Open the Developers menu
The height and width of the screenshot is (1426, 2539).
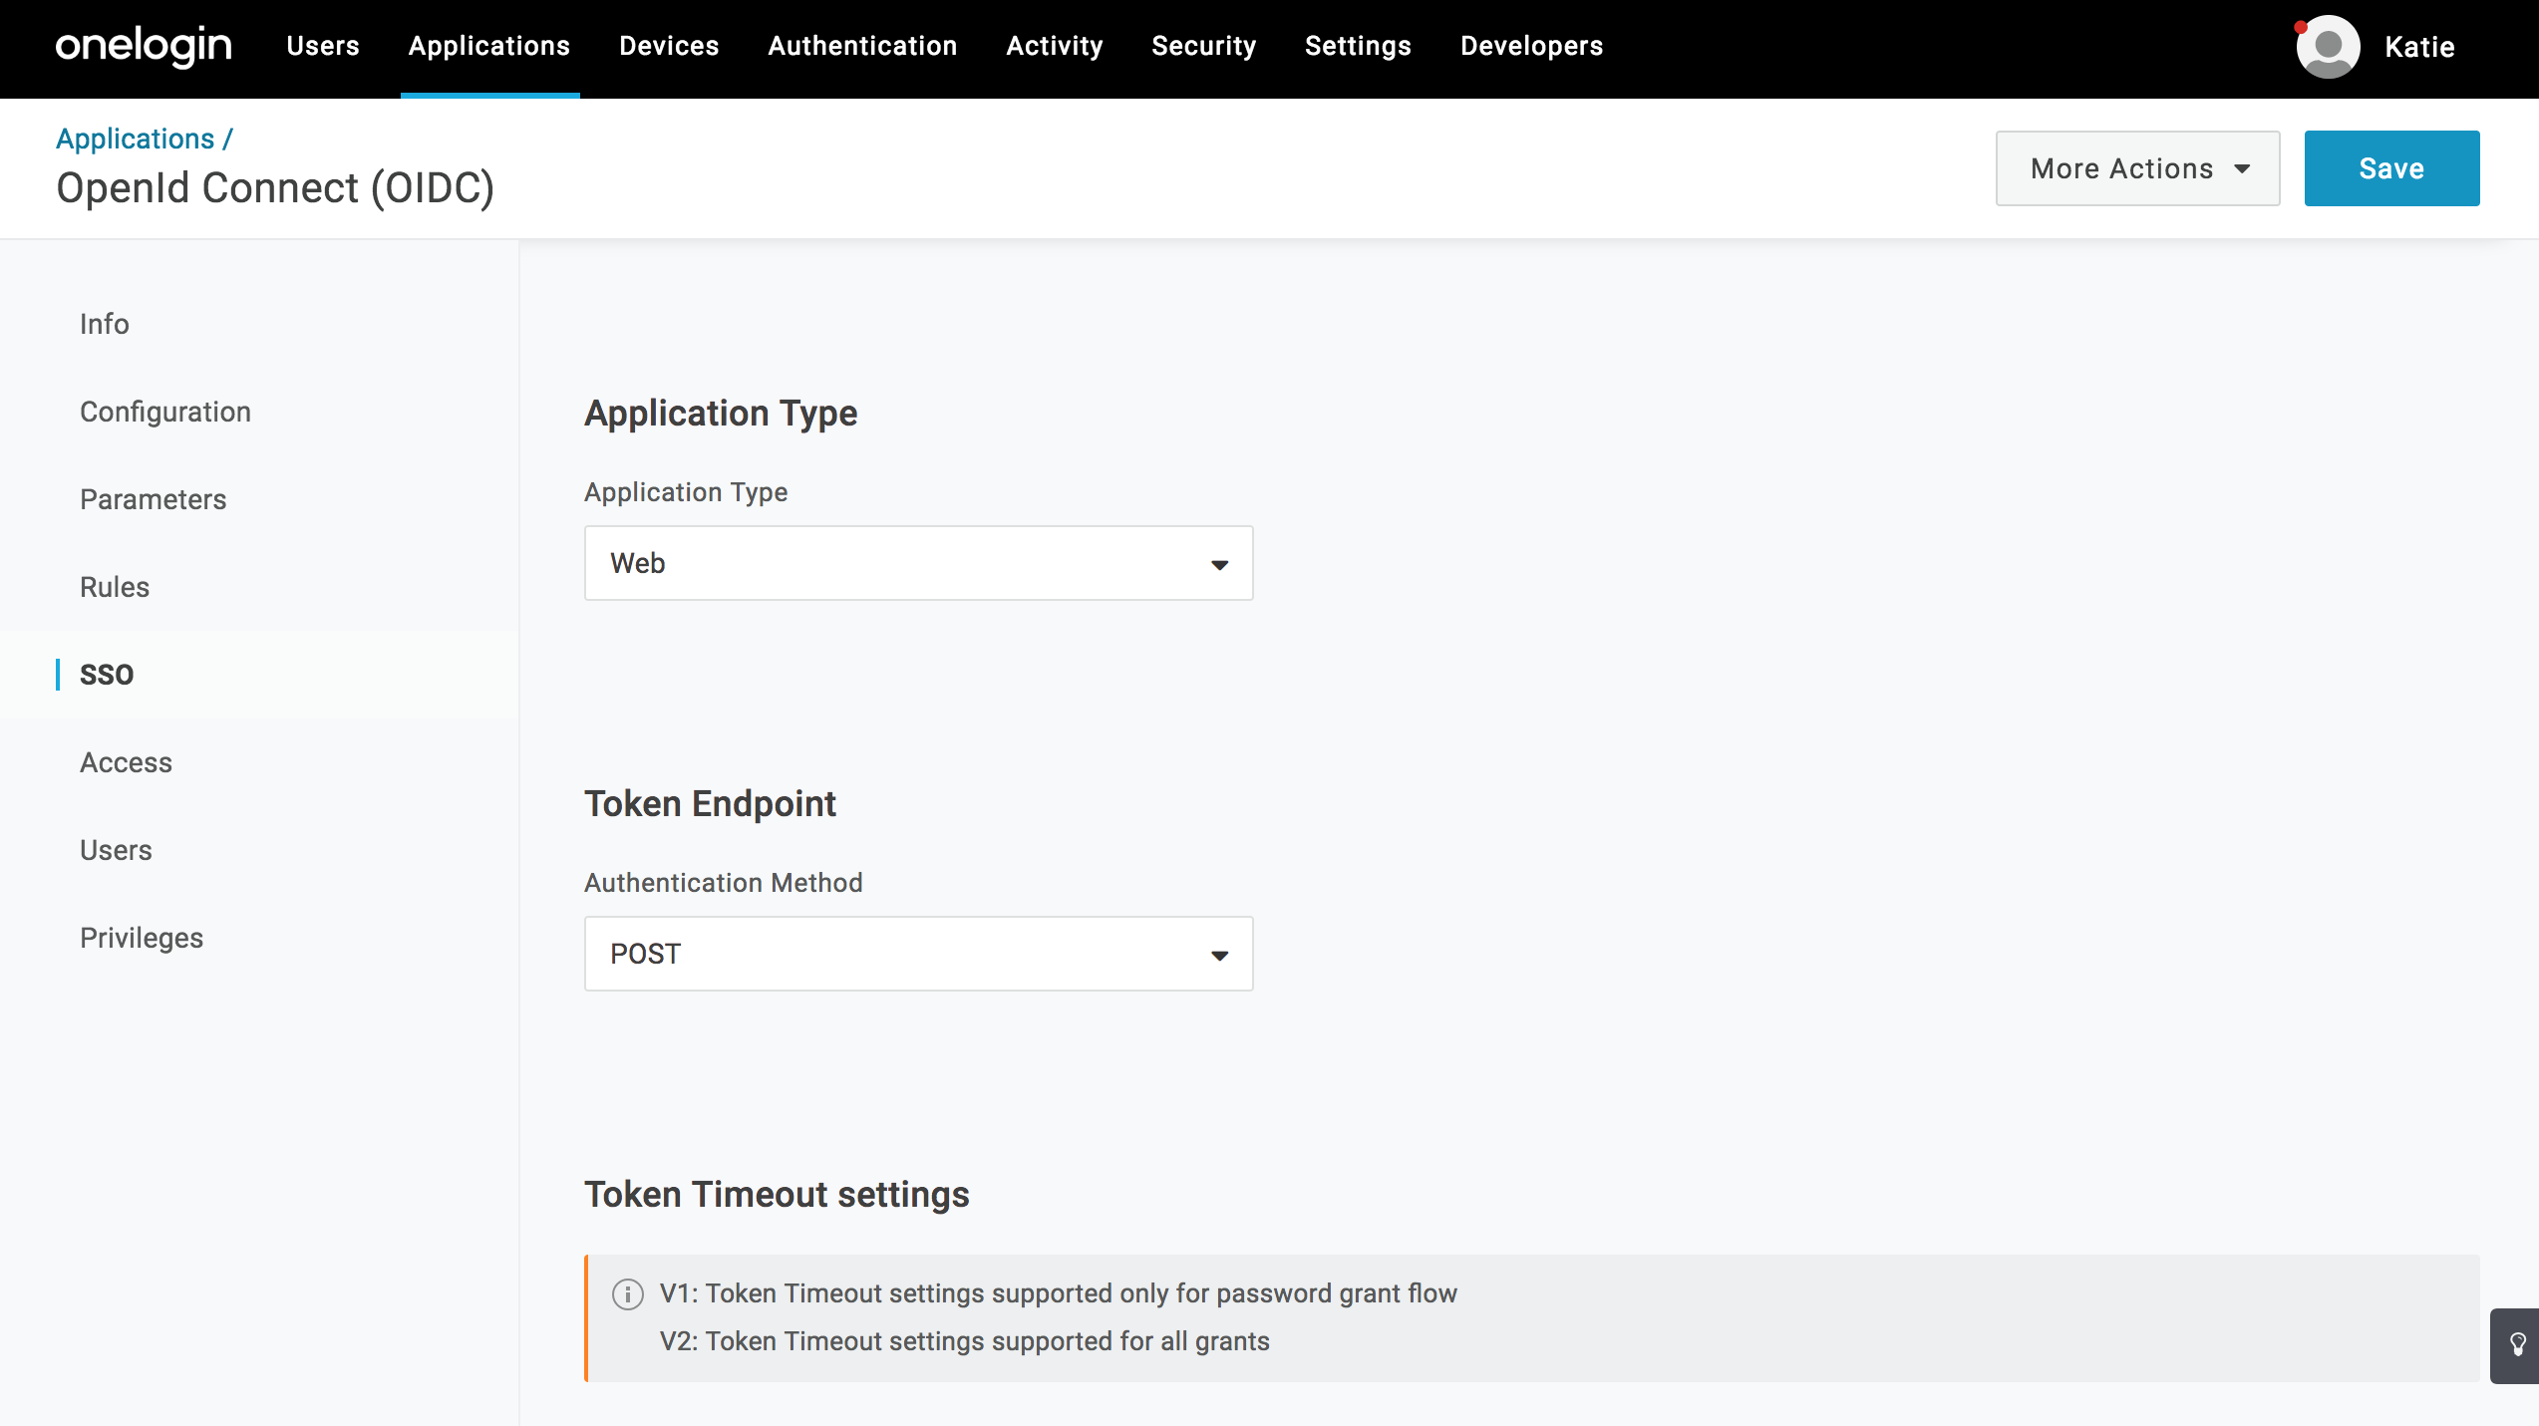(x=1530, y=46)
